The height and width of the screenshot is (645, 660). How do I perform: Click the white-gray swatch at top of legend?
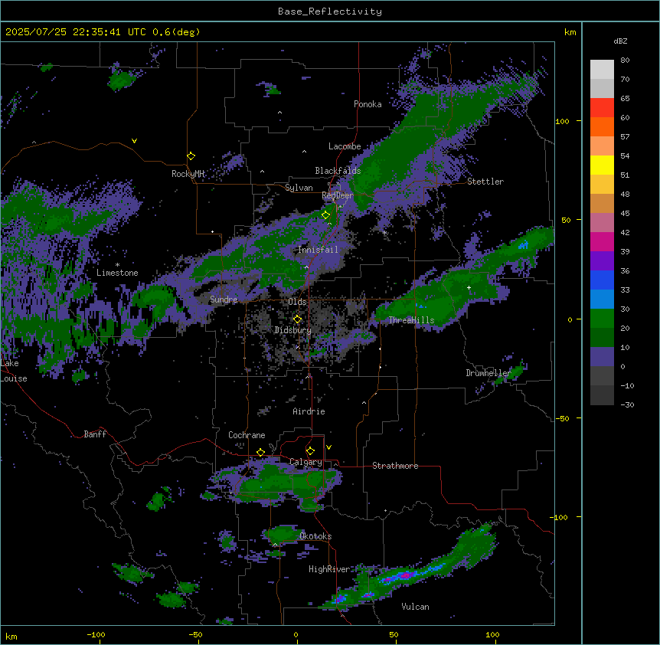pos(602,70)
